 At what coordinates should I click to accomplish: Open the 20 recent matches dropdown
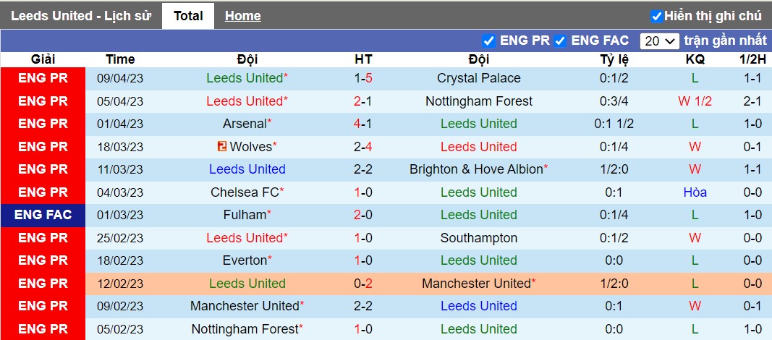click(x=660, y=41)
